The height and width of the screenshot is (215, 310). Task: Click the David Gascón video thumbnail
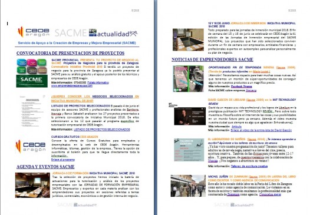190,116
